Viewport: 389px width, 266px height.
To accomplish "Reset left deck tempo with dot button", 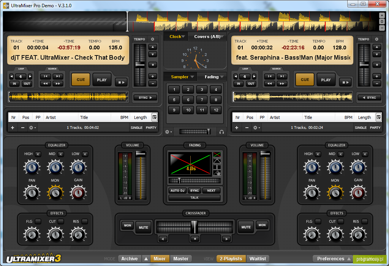I will click(153, 65).
